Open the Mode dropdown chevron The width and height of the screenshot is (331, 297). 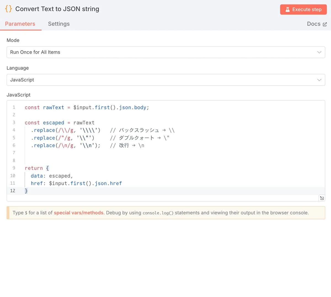pyautogui.click(x=319, y=52)
